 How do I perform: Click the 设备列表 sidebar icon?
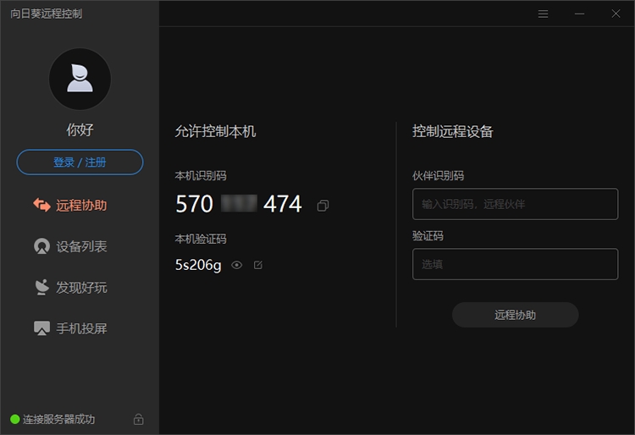coord(41,246)
